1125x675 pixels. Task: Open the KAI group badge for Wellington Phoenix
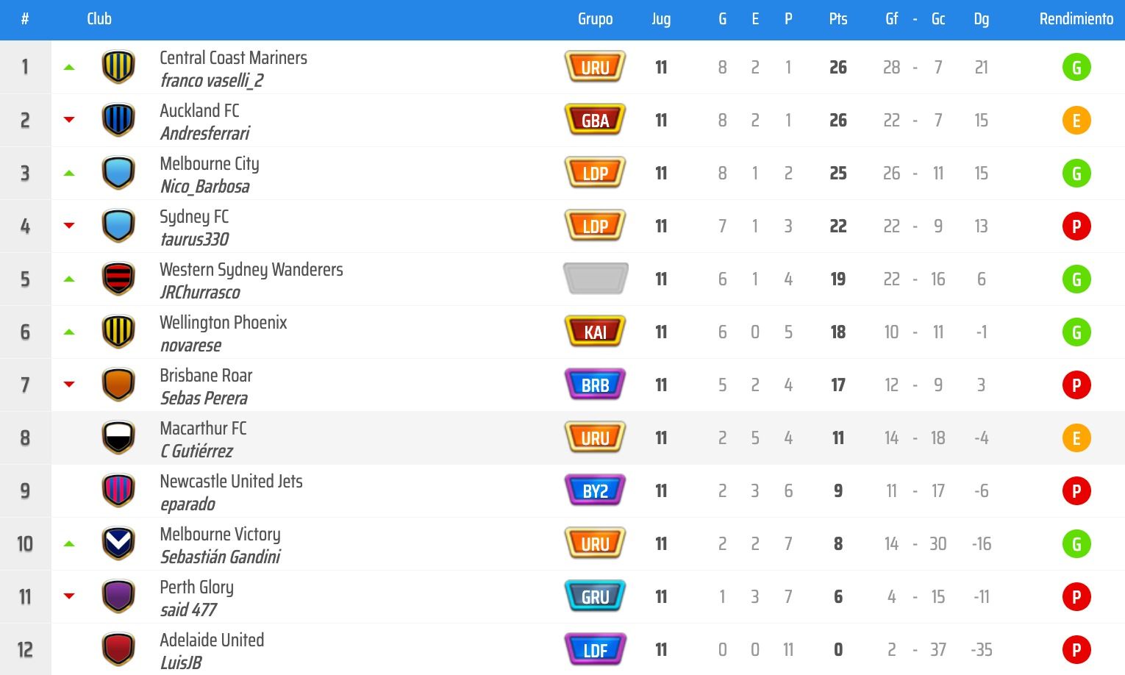[x=595, y=332]
